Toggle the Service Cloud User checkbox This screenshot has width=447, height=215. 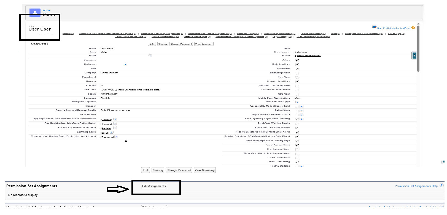(x=297, y=81)
